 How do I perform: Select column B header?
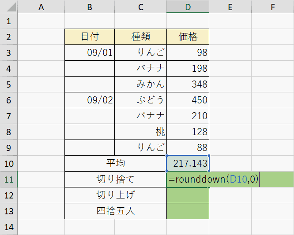[90, 7]
